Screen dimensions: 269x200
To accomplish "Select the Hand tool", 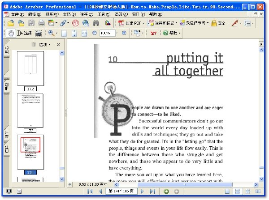I will coord(11,33).
